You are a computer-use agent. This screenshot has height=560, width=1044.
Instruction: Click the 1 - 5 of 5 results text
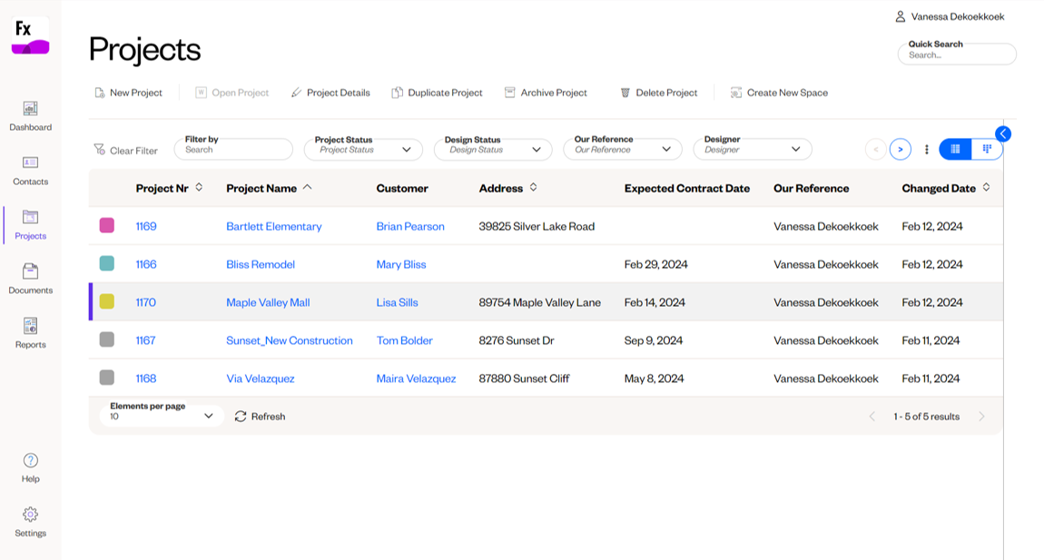pos(927,417)
